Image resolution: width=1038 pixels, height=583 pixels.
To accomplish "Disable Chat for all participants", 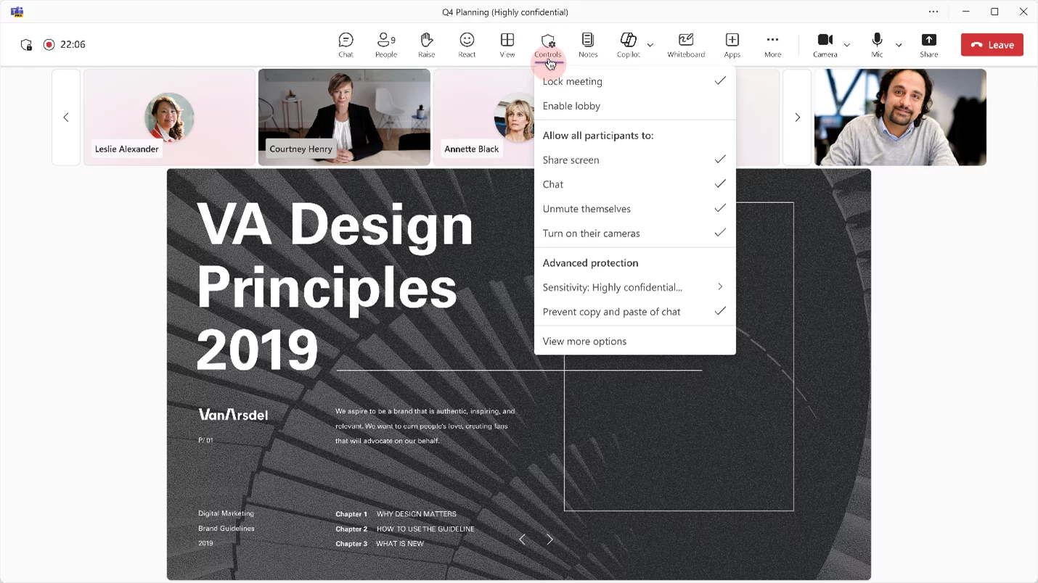I will [634, 184].
